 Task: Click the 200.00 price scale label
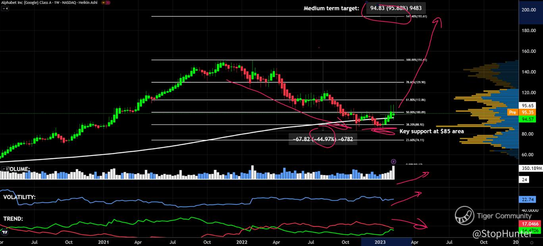click(529, 10)
